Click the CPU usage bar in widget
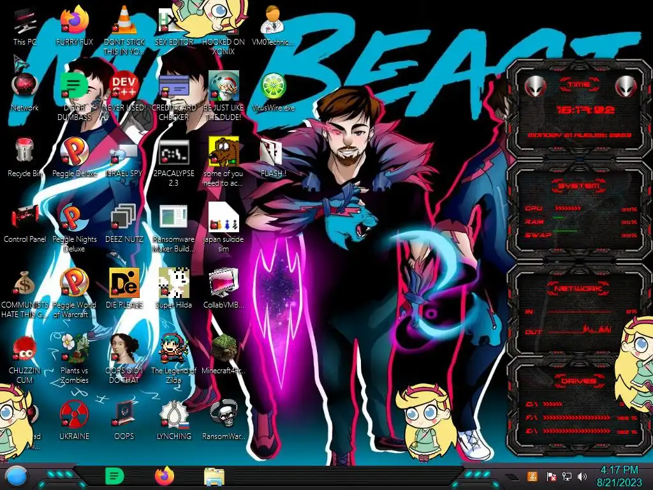 click(x=568, y=209)
